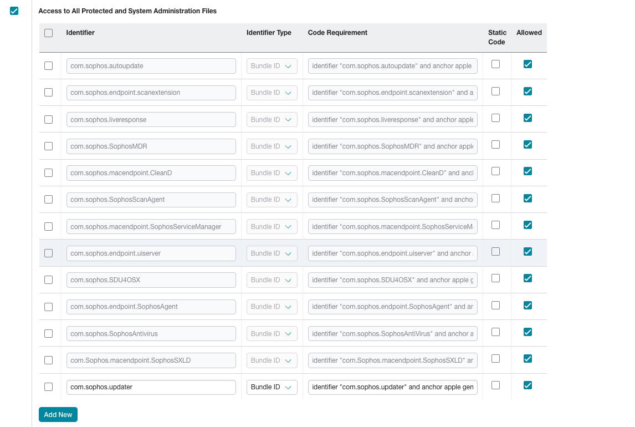Screen dimensions: 635x427
Task: Select row checkbox for com.sophos.endpoint.uiserver
Action: 49,253
